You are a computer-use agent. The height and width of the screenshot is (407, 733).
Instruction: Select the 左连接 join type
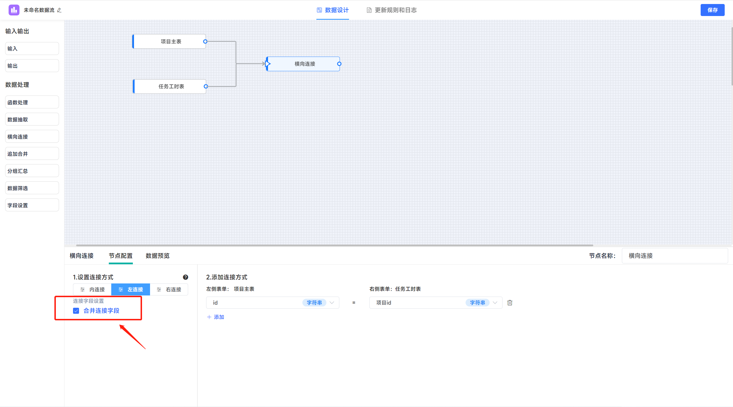pyautogui.click(x=131, y=289)
